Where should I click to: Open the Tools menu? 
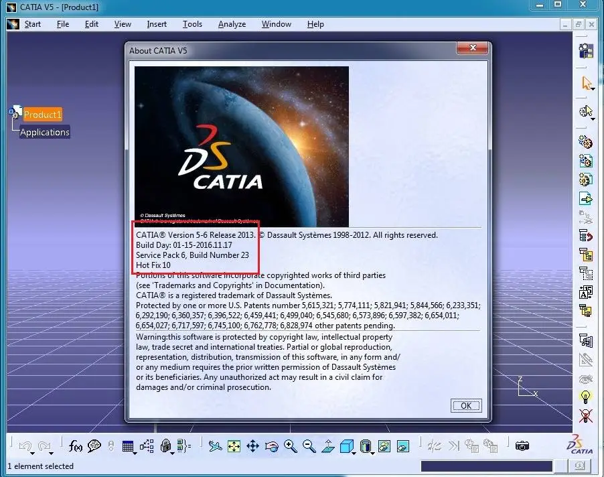coord(192,24)
